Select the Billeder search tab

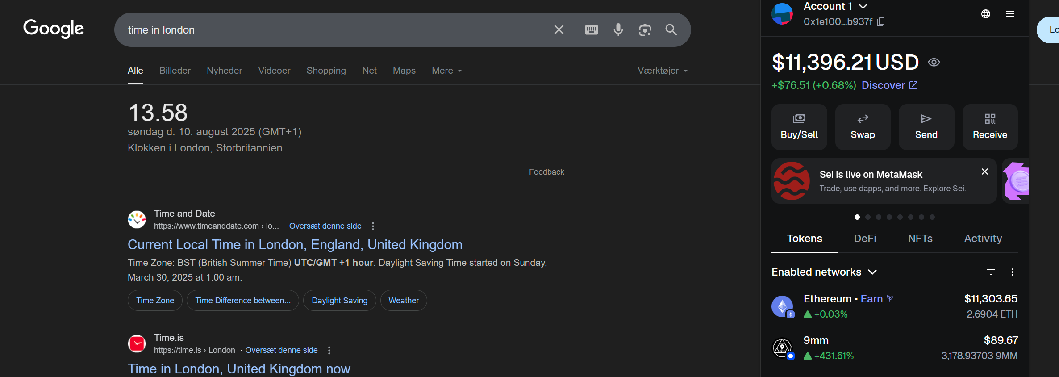[175, 71]
